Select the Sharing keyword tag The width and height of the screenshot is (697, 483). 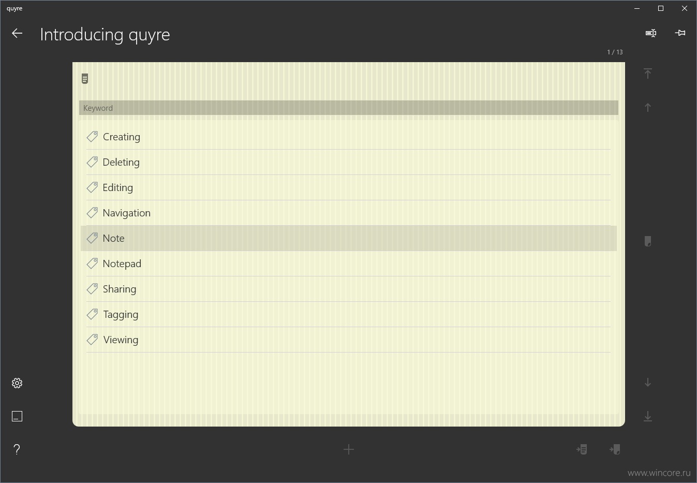coord(349,289)
